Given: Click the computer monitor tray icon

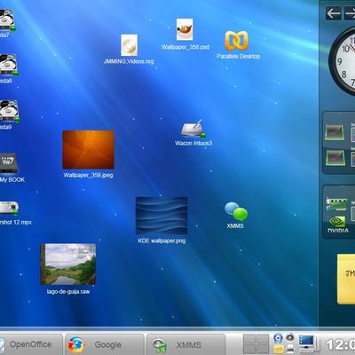Looking at the screenshot, I should (x=307, y=343).
